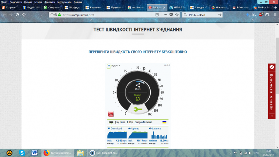The width and height of the screenshot is (279, 157).
Task: Click the address bar with campus.rv.ua/test
Action: (105, 15)
